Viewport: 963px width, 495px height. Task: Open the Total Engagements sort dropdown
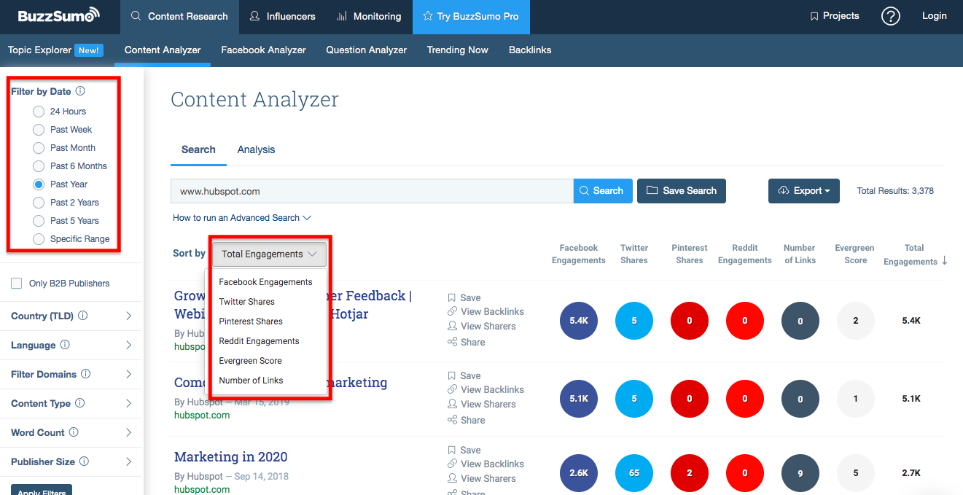(x=269, y=254)
